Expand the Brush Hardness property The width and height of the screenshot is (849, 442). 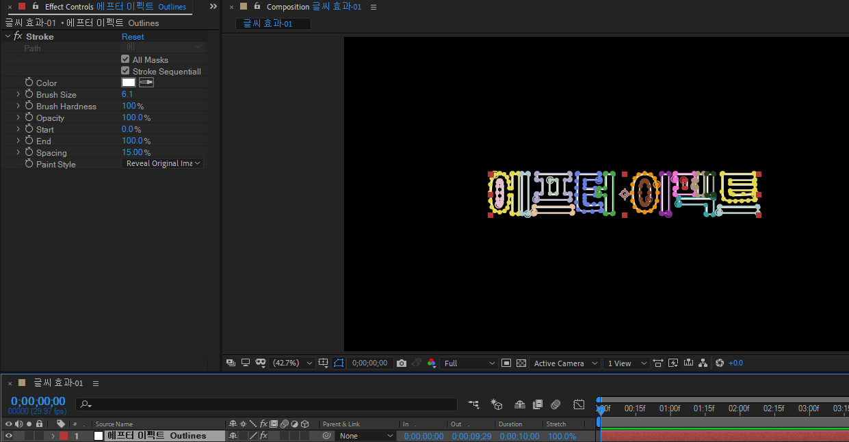(x=18, y=106)
